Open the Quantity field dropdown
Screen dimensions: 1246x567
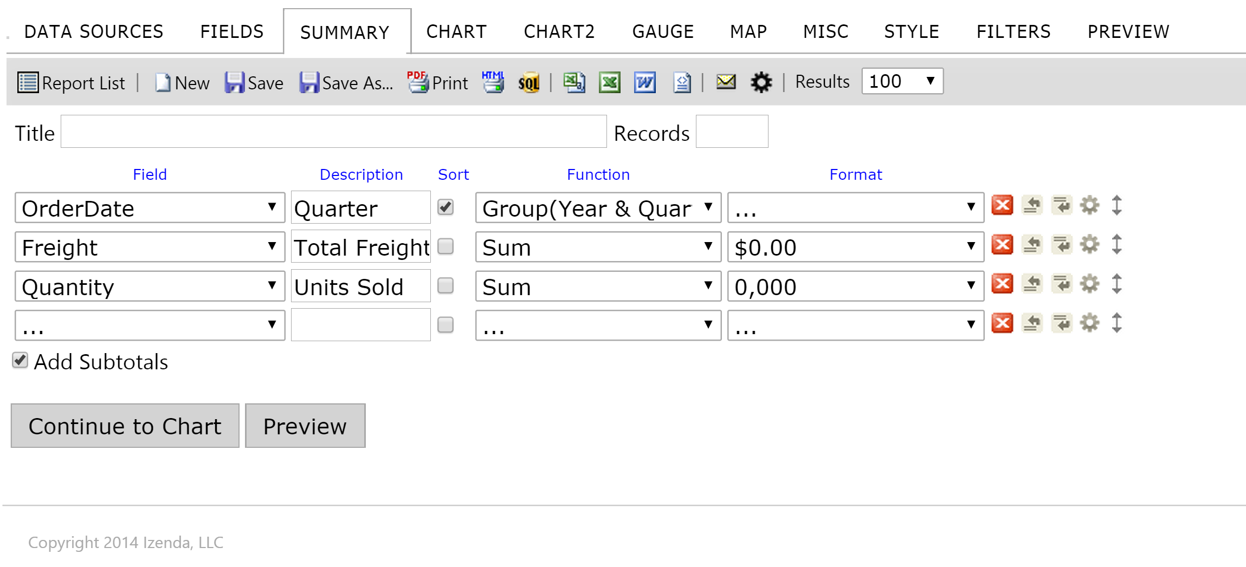point(150,286)
